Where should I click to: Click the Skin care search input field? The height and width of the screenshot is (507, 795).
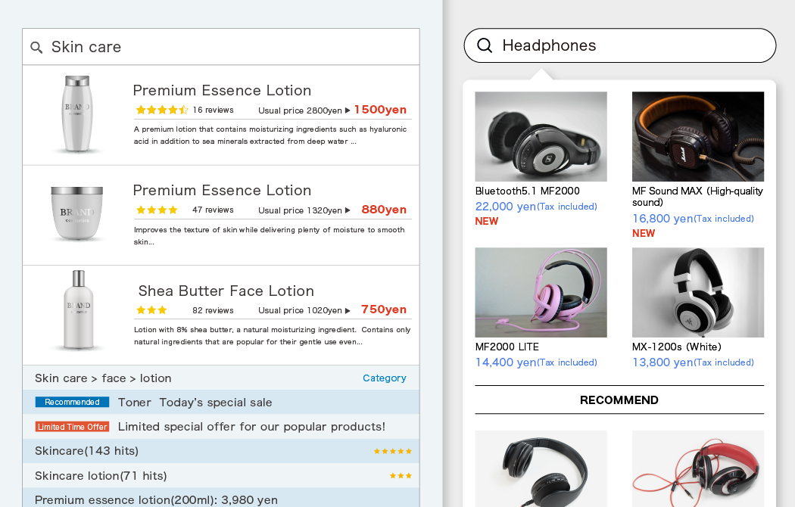[x=221, y=47]
